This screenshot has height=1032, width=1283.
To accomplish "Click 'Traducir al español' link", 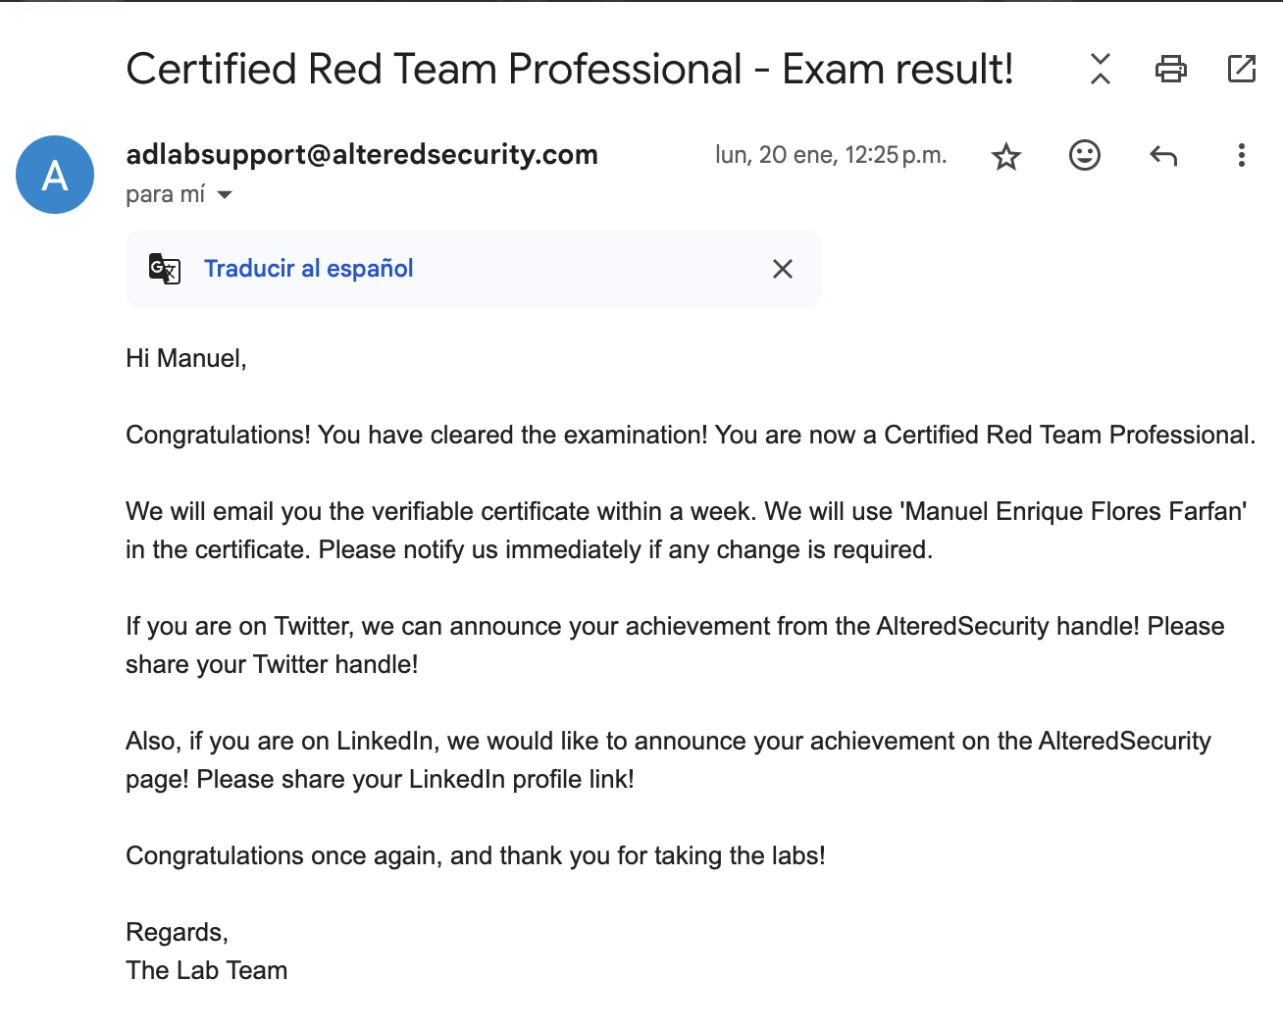I will point(308,268).
